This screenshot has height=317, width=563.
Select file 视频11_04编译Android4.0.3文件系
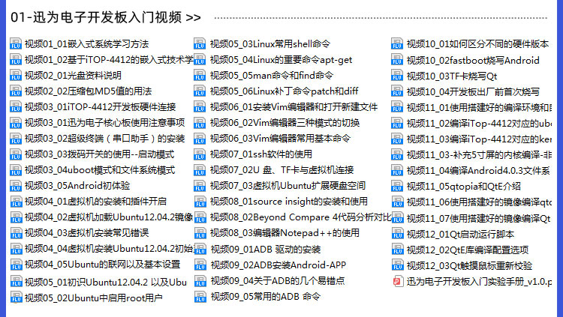[x=478, y=171]
